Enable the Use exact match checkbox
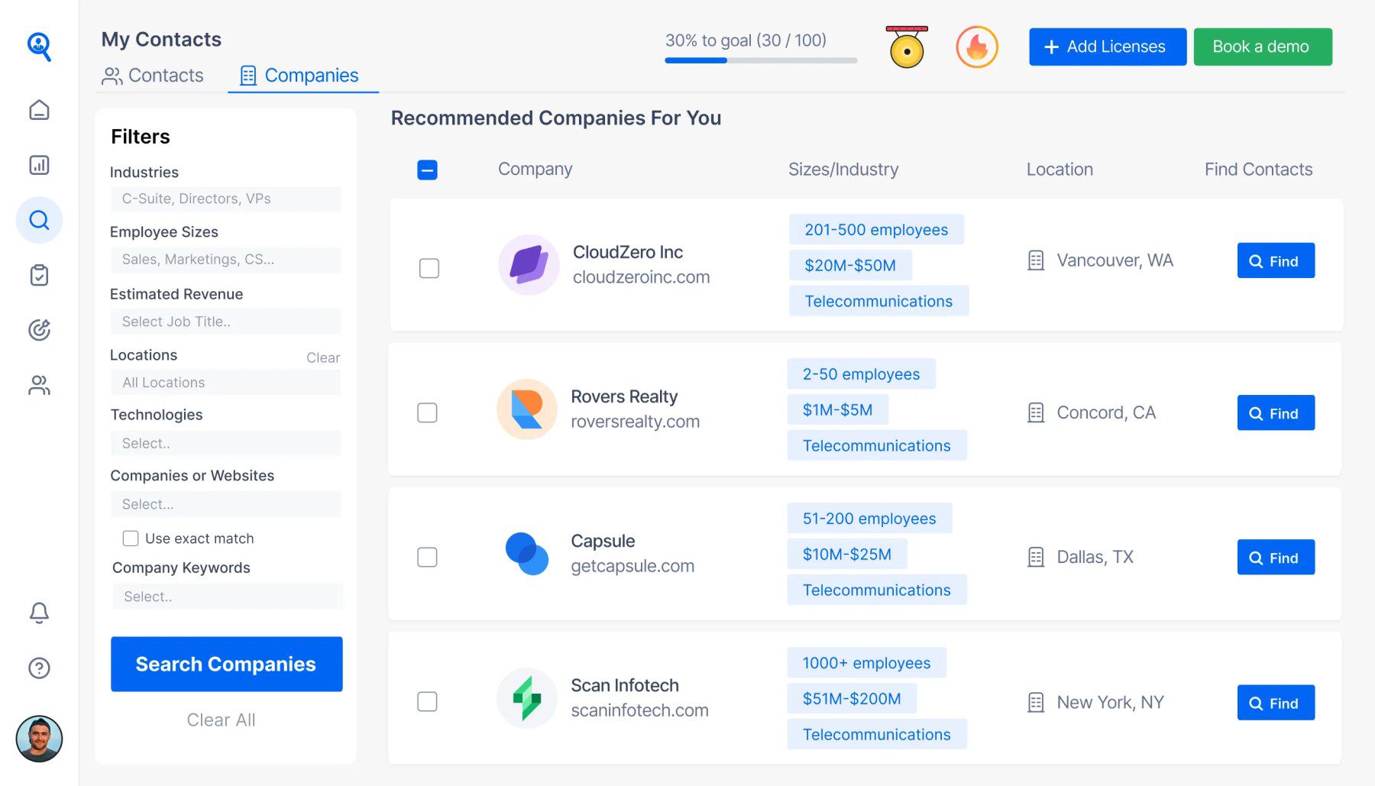The image size is (1375, 786). [x=131, y=538]
